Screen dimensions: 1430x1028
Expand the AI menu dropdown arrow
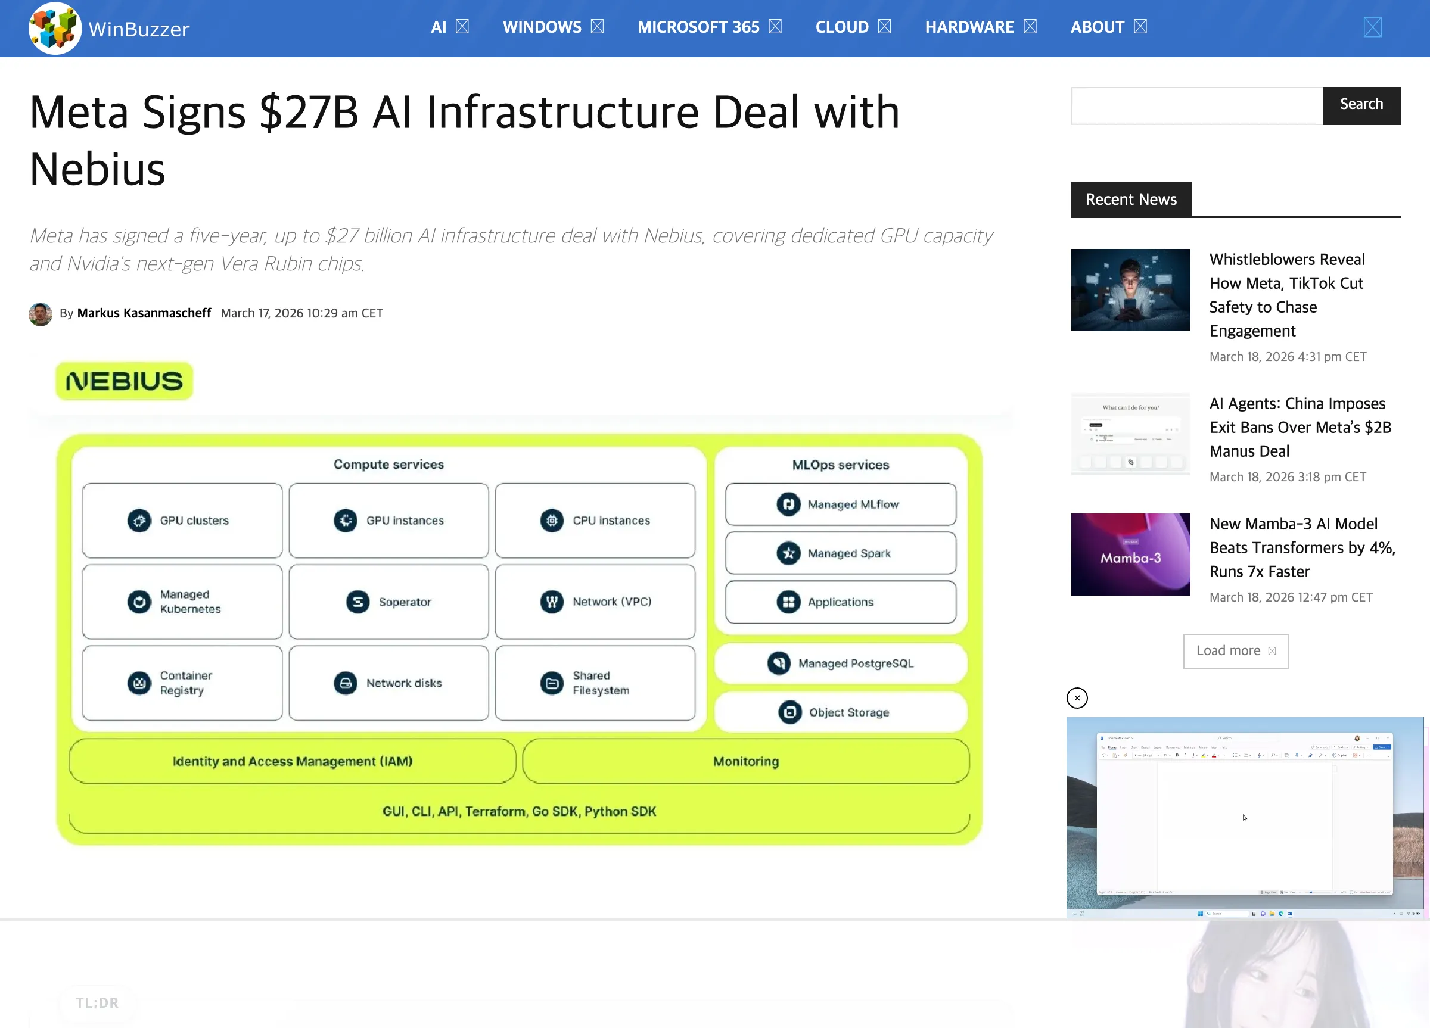click(x=462, y=26)
